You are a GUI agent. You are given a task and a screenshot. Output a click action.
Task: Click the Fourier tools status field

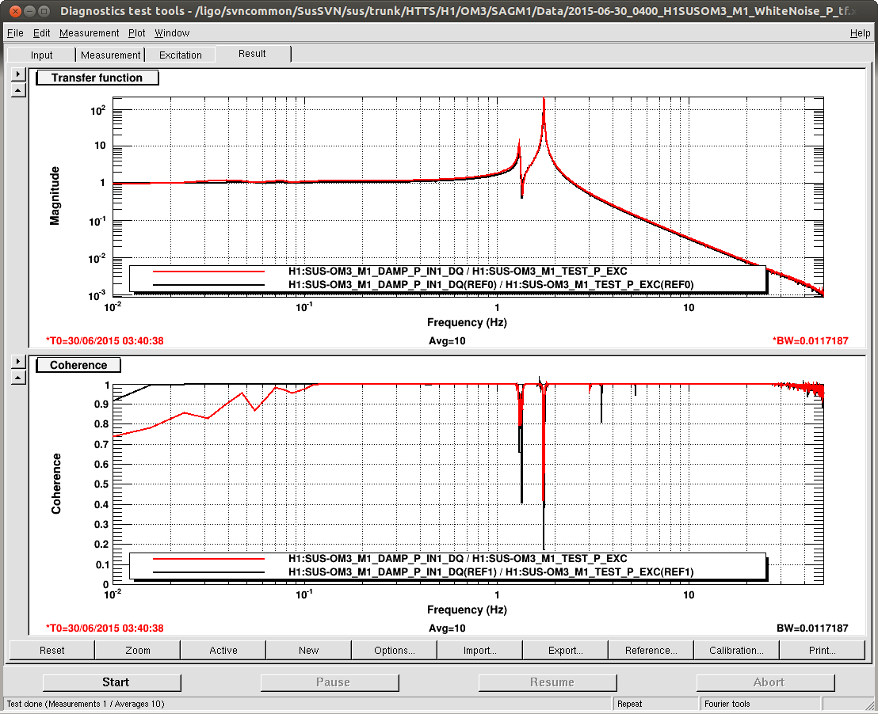(x=760, y=704)
